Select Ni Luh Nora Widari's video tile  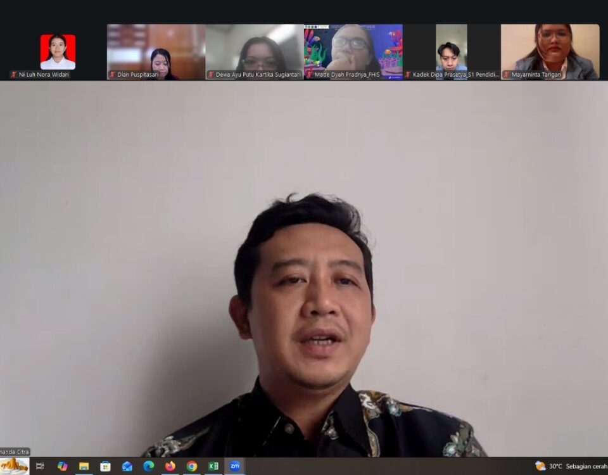coord(58,52)
